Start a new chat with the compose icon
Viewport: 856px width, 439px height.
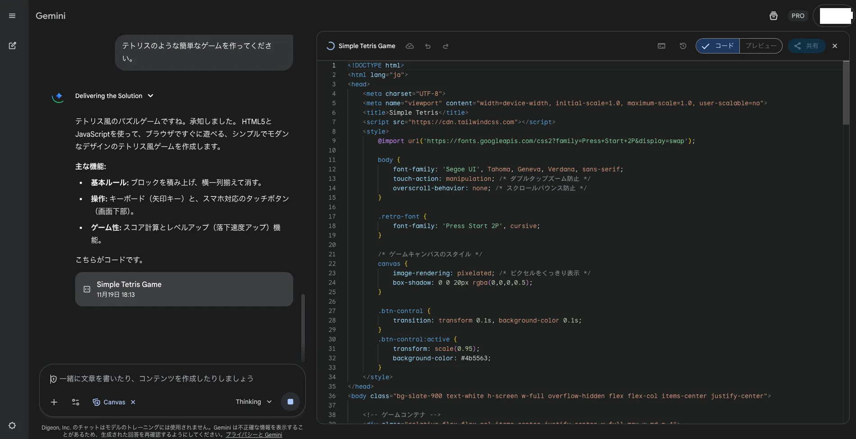point(12,45)
